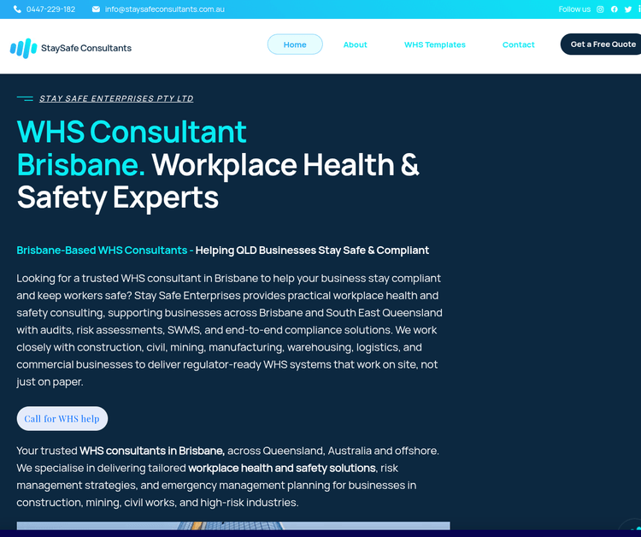
Task: Click the Get a Free Quote button
Action: coord(601,44)
